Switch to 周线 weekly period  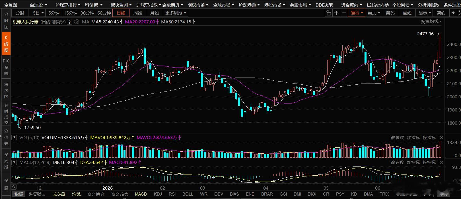pyautogui.click(x=138, y=13)
